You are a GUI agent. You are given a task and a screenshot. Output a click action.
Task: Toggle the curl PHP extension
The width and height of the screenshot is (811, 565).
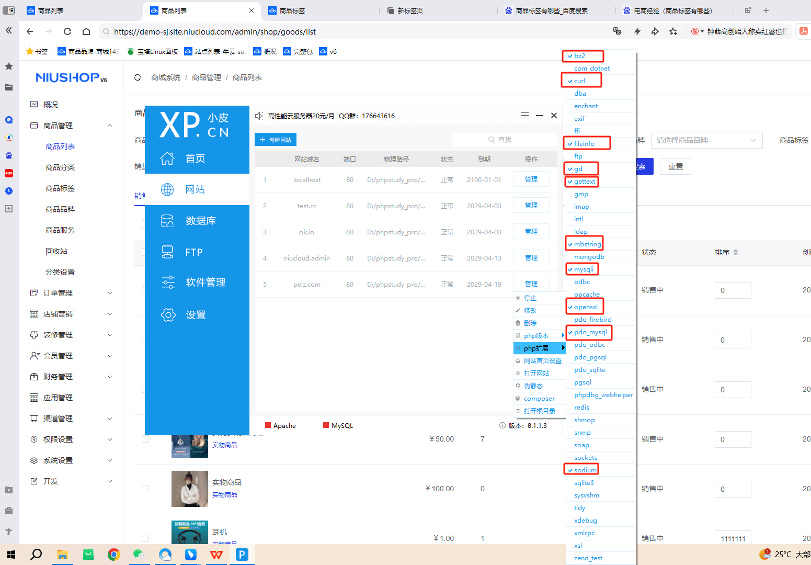pos(579,81)
